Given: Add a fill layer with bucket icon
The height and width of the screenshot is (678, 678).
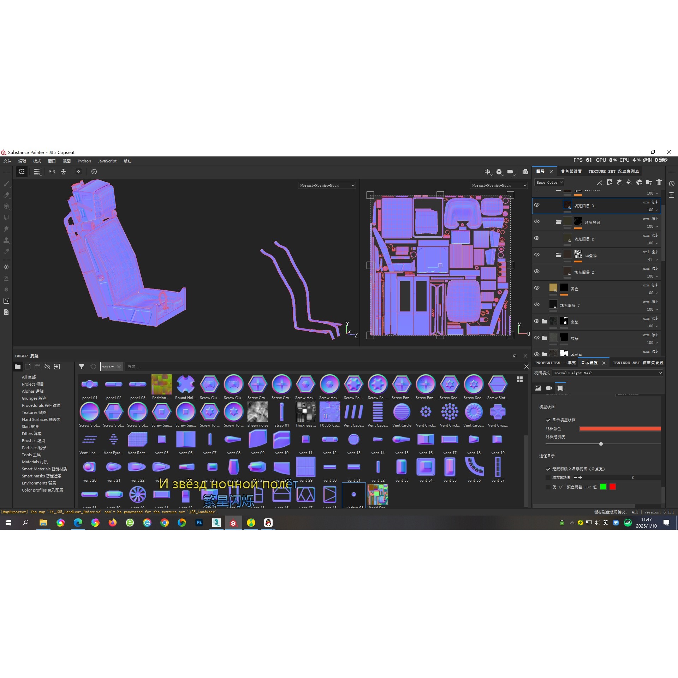Looking at the screenshot, I should [629, 182].
